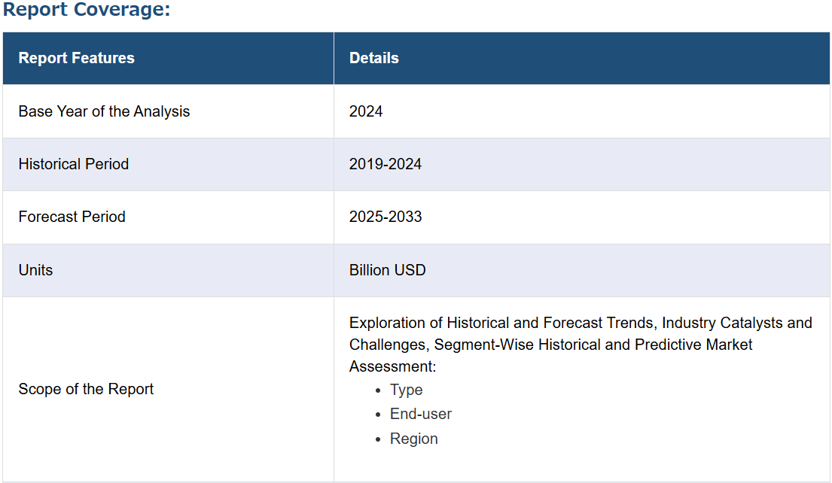Select the Billion USD value
832x483 pixels.
click(388, 270)
